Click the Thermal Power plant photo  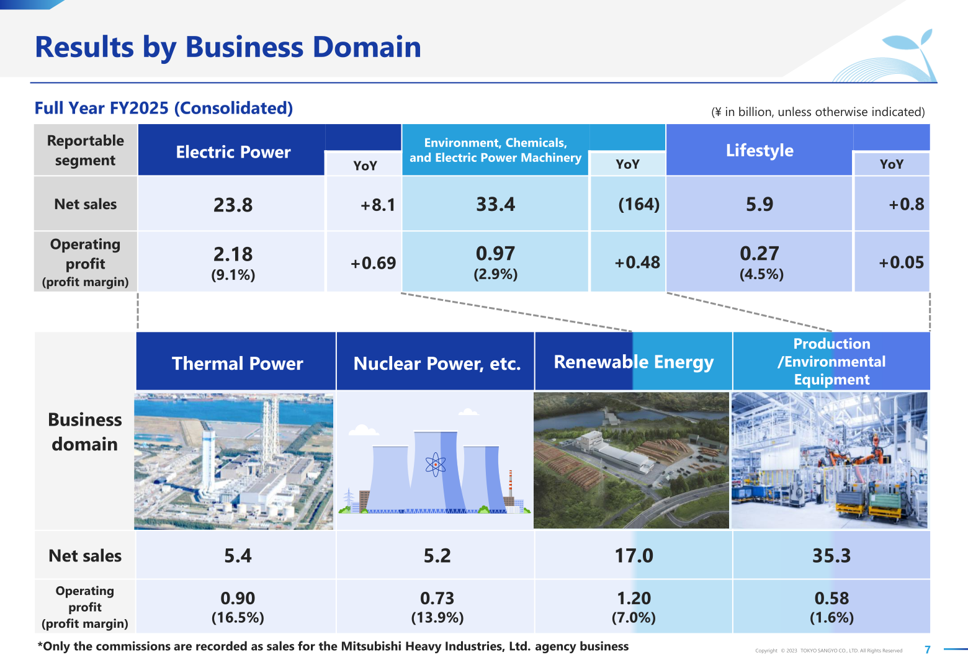pyautogui.click(x=234, y=461)
